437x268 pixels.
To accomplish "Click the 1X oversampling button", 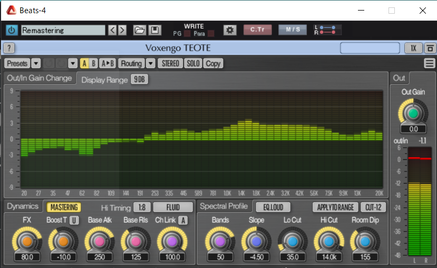I will click(x=413, y=48).
